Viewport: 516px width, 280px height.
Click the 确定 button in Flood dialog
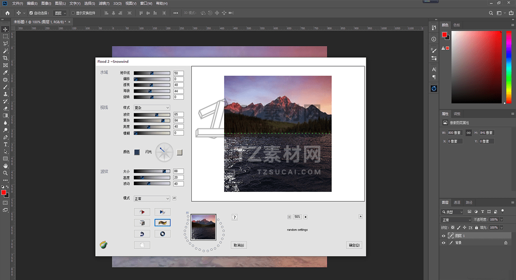tap(355, 245)
